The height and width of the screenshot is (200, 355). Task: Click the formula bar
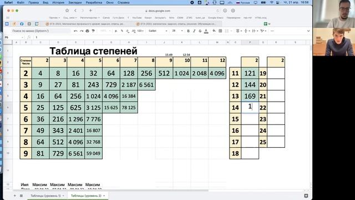(172, 37)
